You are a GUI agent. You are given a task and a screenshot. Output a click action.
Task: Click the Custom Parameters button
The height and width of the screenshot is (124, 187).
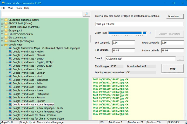click(169, 34)
